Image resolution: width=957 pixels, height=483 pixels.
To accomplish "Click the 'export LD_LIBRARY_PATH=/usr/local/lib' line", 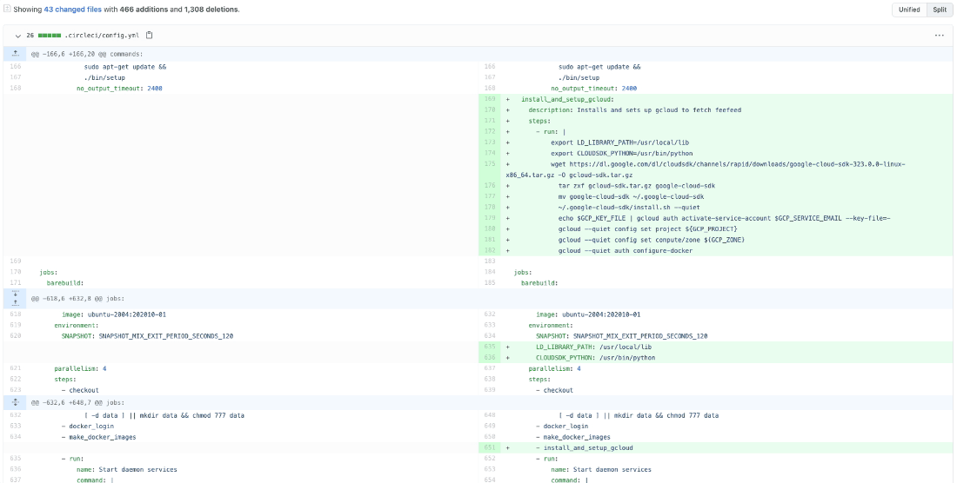I will (x=620, y=142).
